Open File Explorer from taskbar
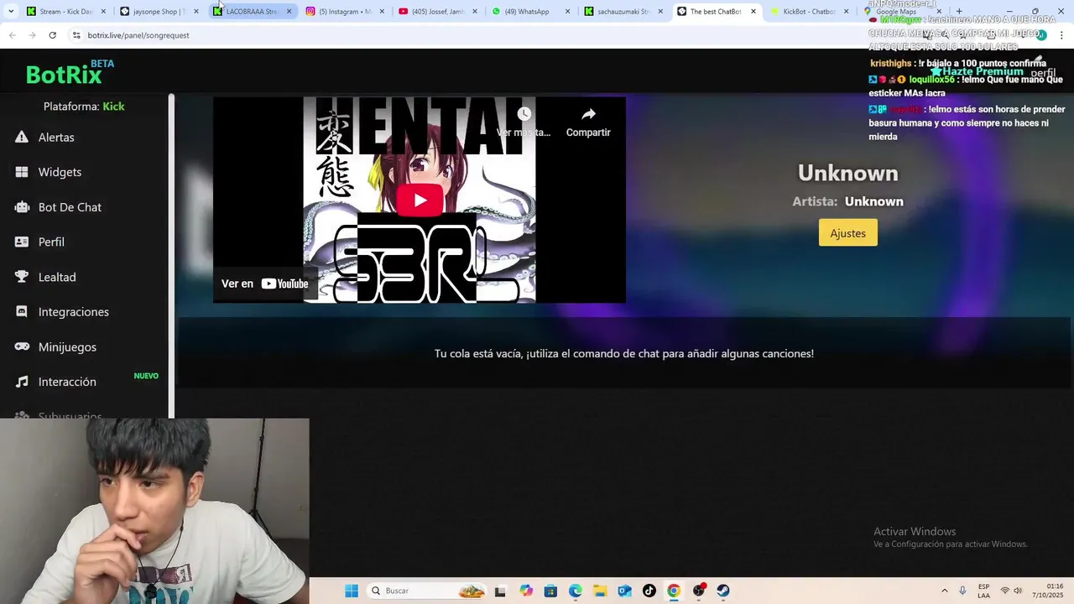The image size is (1074, 604). [x=600, y=591]
